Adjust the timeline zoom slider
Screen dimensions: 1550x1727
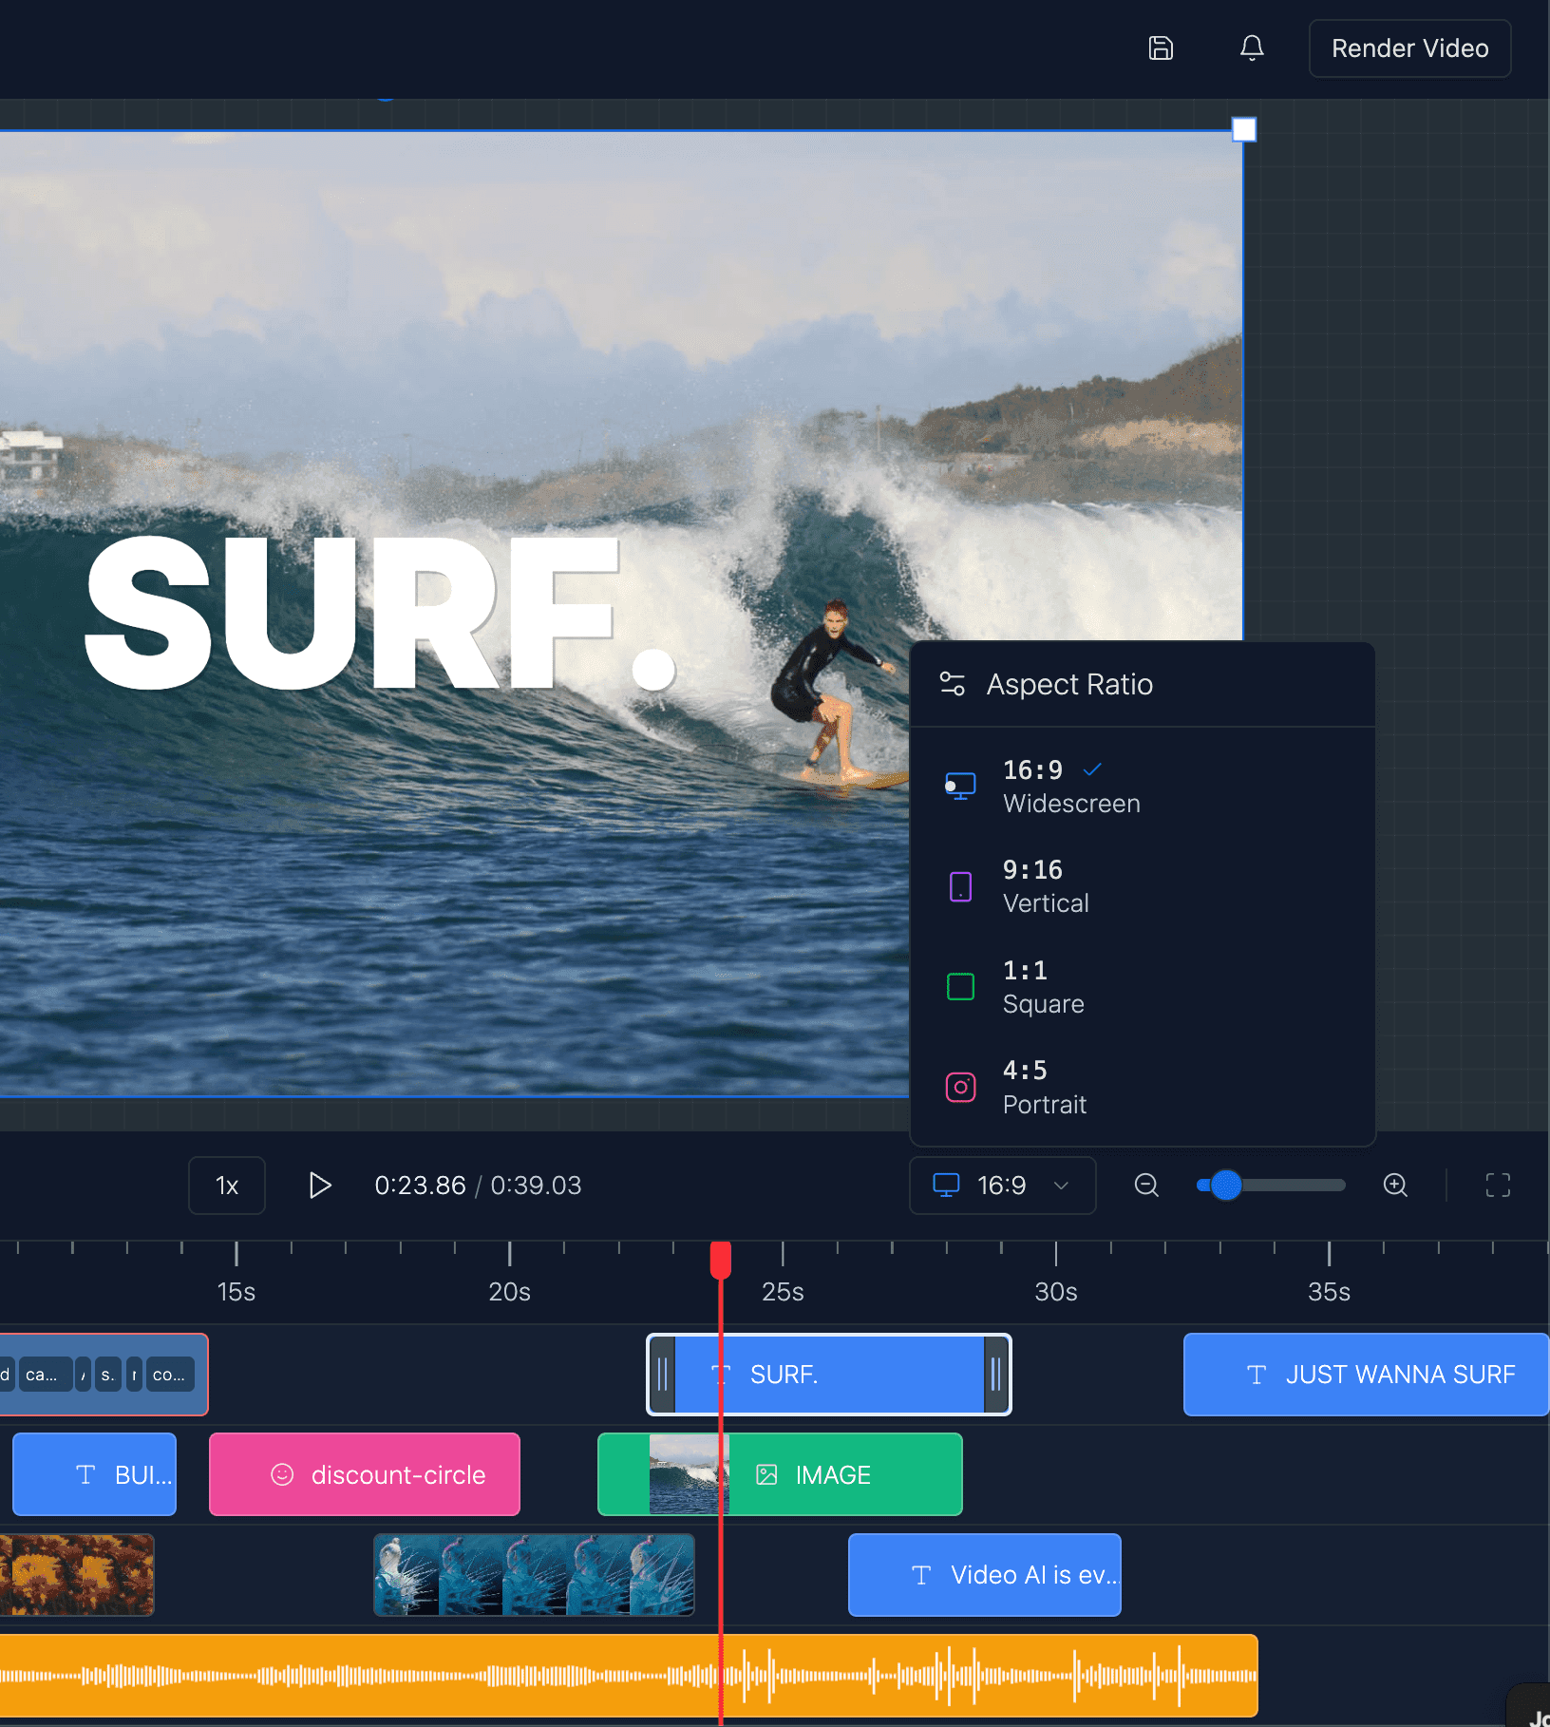pyautogui.click(x=1225, y=1185)
